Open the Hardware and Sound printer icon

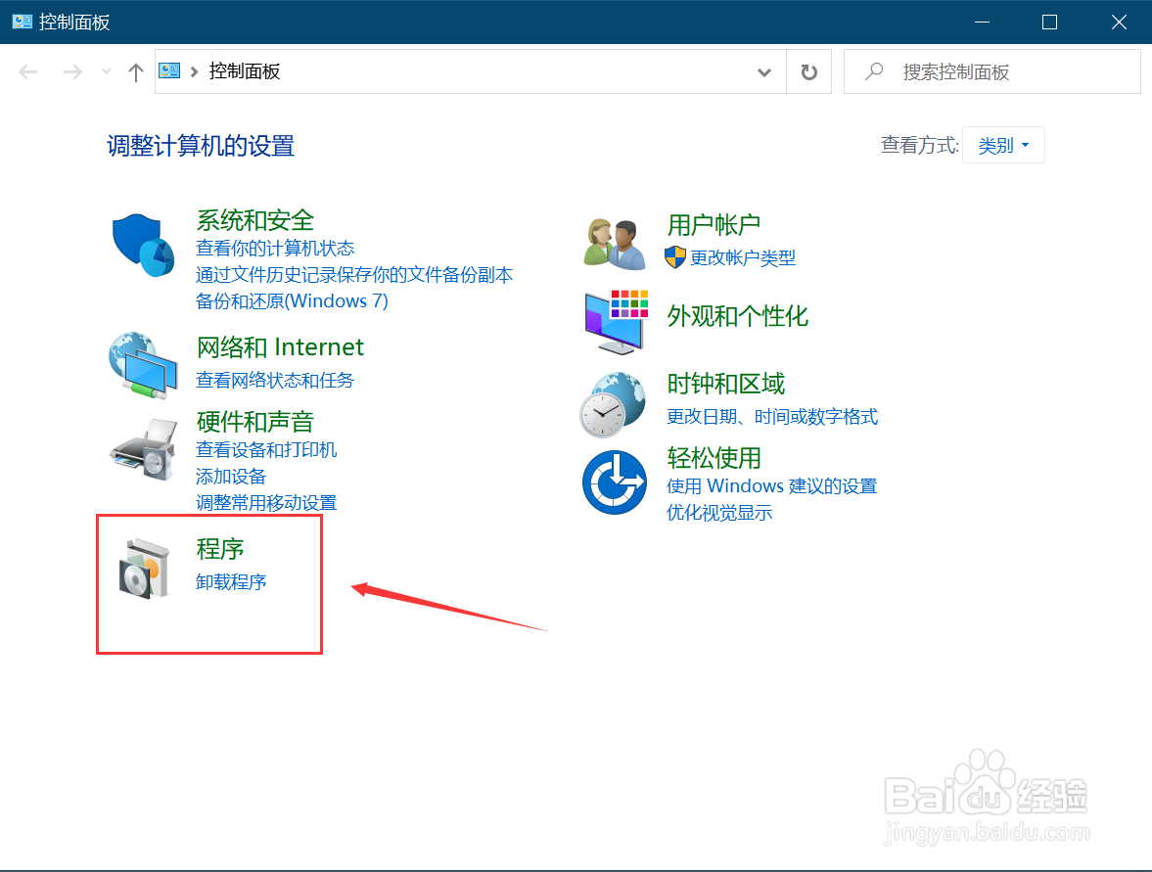pyautogui.click(x=144, y=449)
